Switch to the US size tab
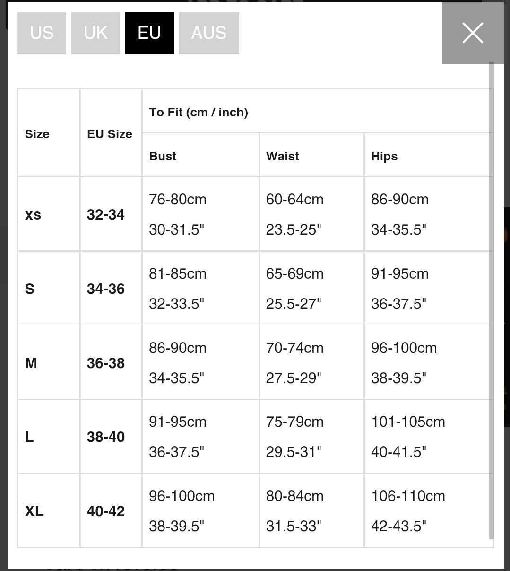Image resolution: width=510 pixels, height=571 pixels. tap(42, 33)
